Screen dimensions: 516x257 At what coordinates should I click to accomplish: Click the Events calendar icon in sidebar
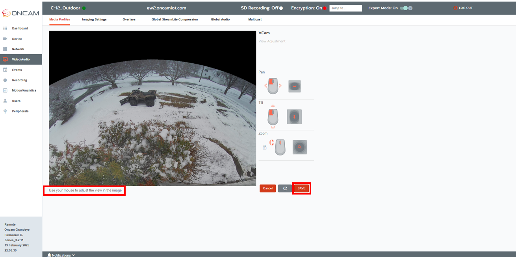[5, 70]
